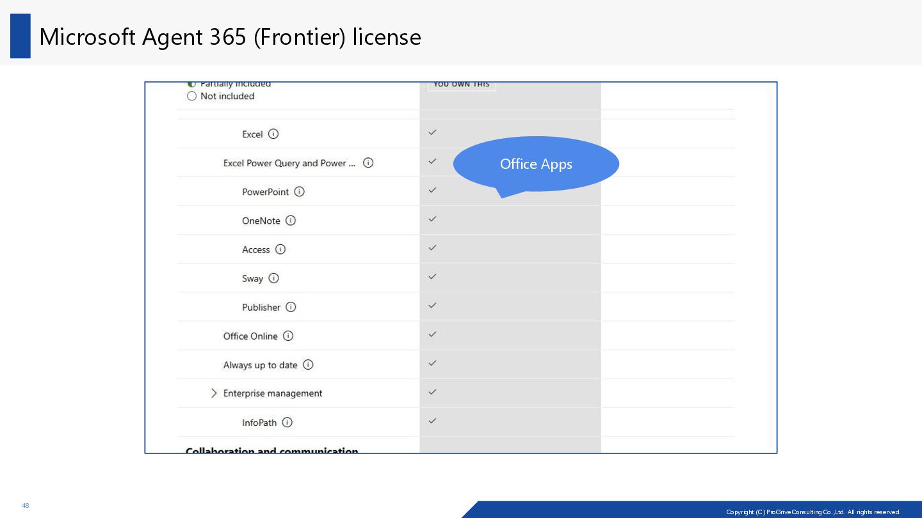922x518 pixels.
Task: Select the Not included legend circle
Action: pos(191,96)
